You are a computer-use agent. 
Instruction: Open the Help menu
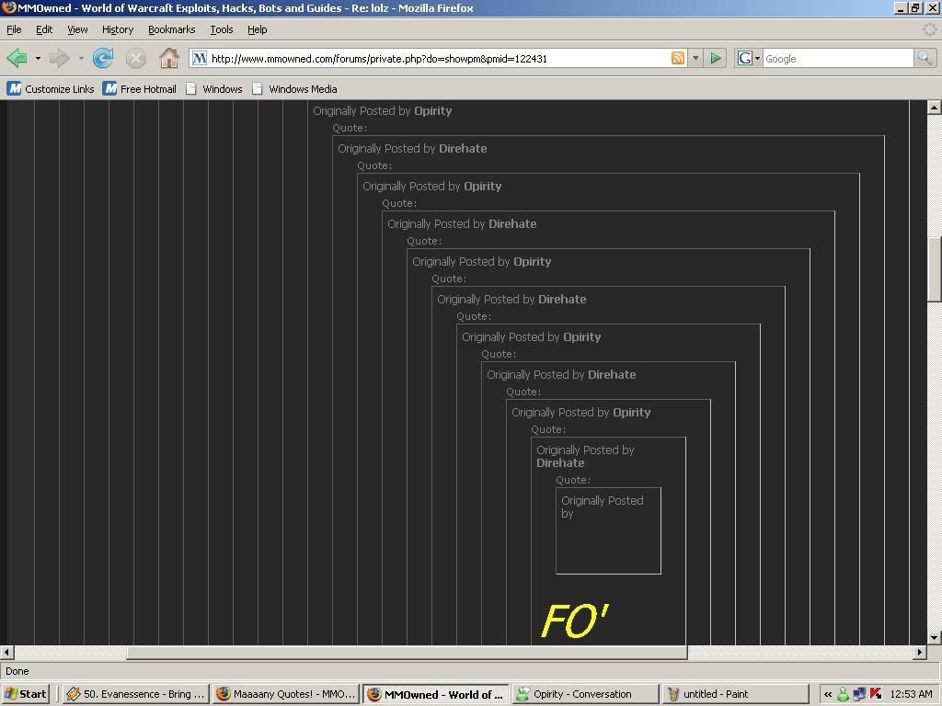[258, 29]
